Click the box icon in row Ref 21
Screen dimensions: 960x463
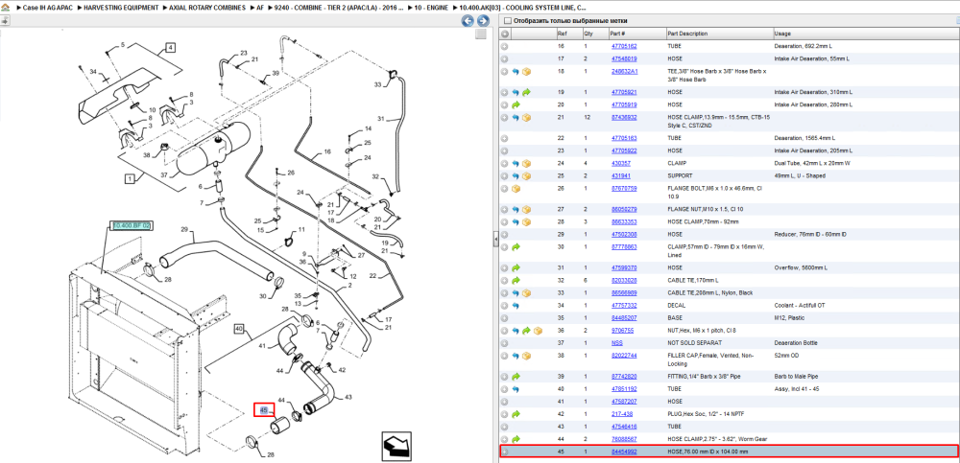(526, 118)
